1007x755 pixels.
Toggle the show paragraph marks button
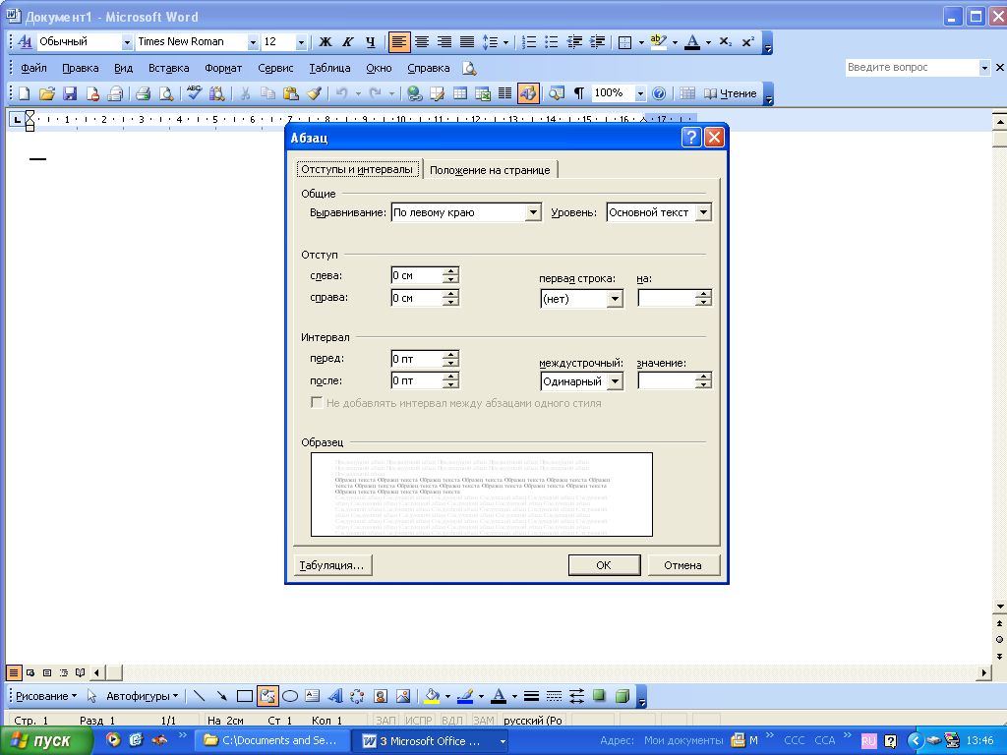[x=578, y=93]
